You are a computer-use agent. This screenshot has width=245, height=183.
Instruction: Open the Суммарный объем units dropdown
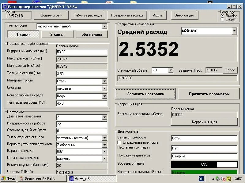[x=170, y=70]
